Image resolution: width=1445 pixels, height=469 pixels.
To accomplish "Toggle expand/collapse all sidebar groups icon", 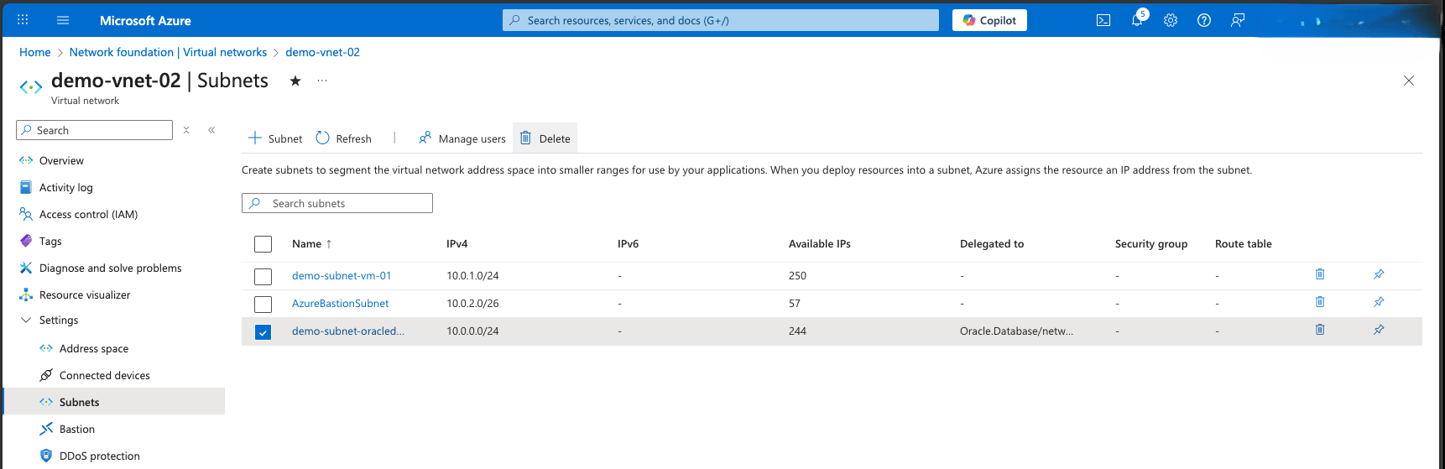I will click(x=186, y=130).
